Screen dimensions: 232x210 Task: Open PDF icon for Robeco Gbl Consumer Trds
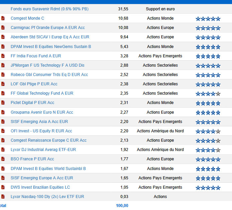click(x=3, y=75)
